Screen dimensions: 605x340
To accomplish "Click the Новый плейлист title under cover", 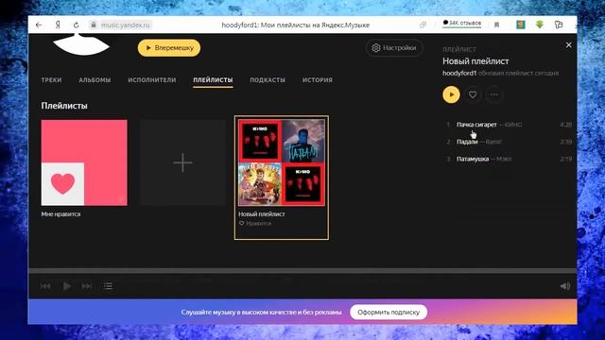I will (262, 214).
